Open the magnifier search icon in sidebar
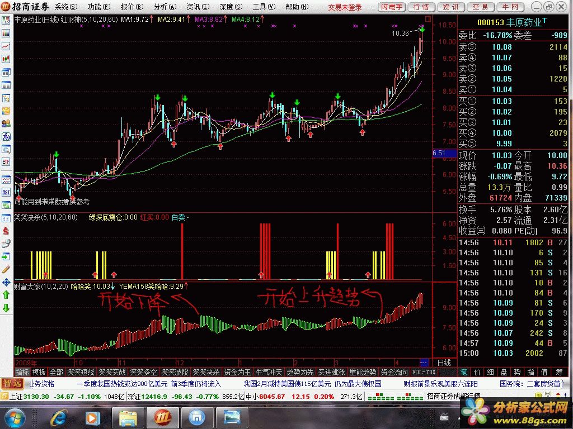This screenshot has width=573, height=429. [x=6, y=149]
